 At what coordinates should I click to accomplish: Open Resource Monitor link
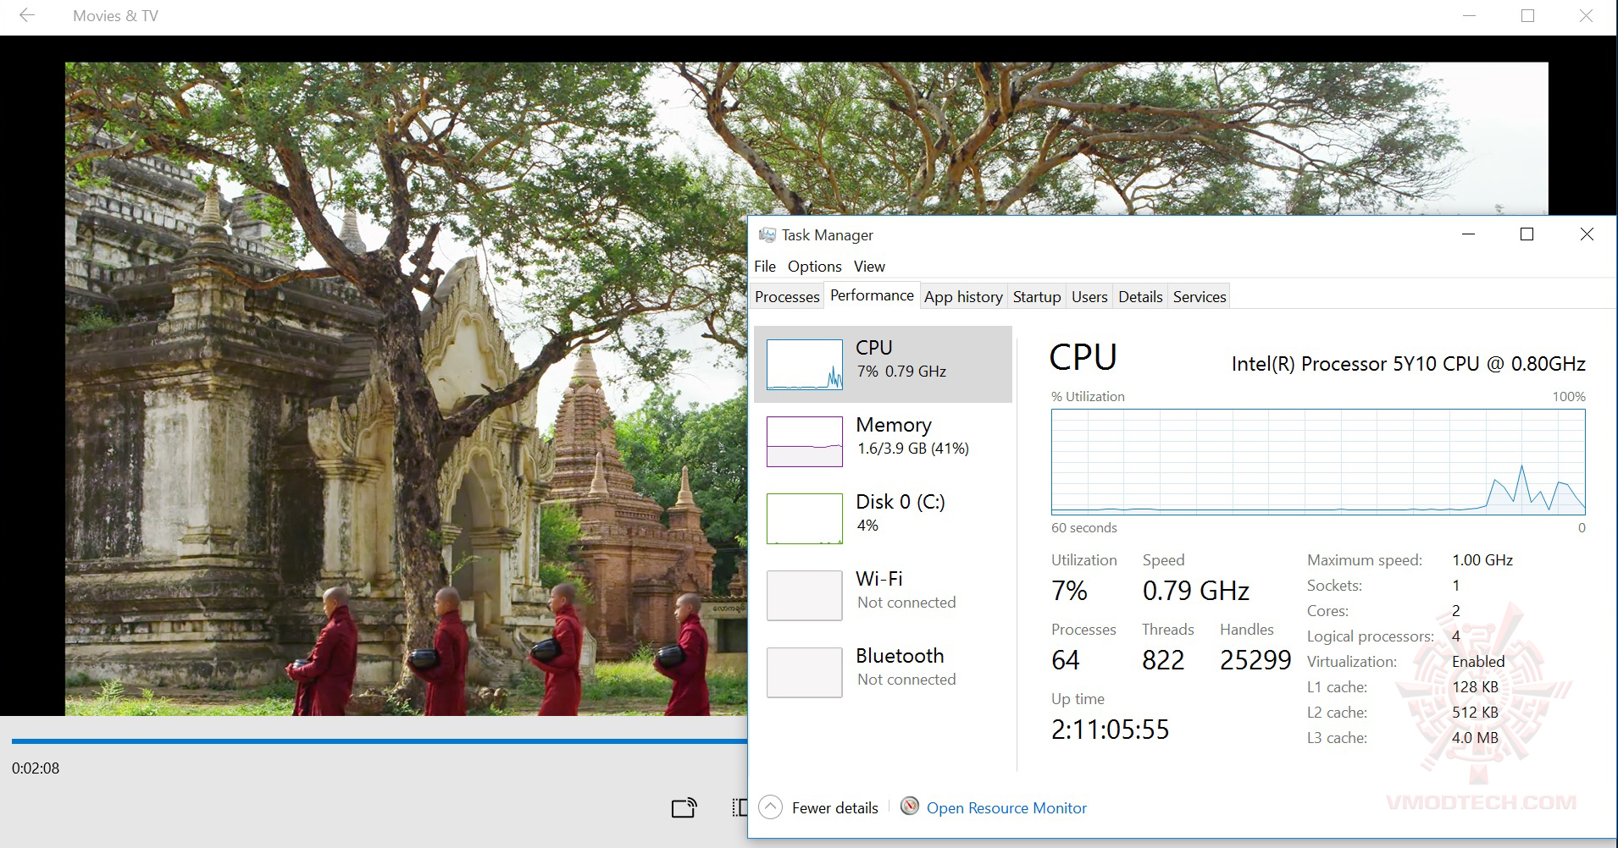(x=1006, y=808)
